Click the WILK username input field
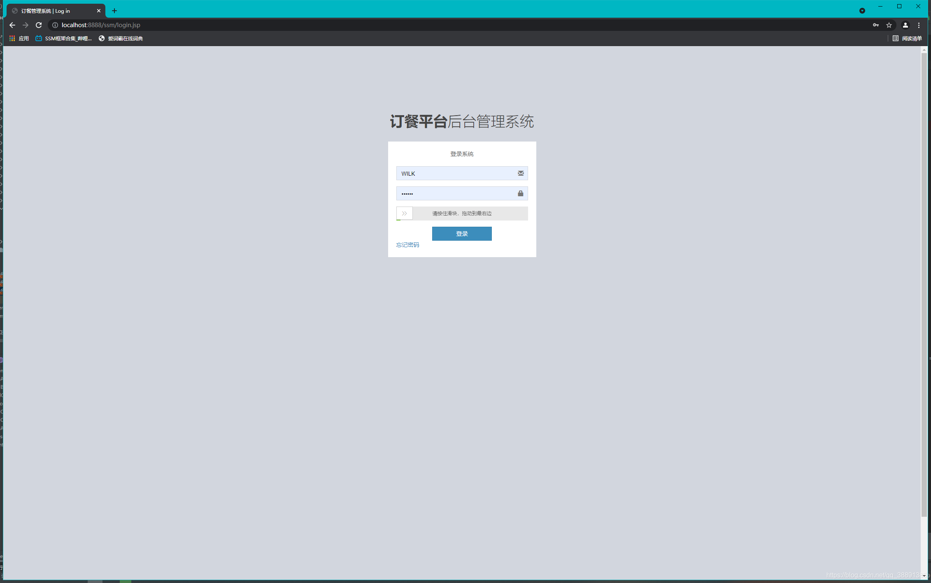Viewport: 931px width, 583px height. [x=453, y=173]
